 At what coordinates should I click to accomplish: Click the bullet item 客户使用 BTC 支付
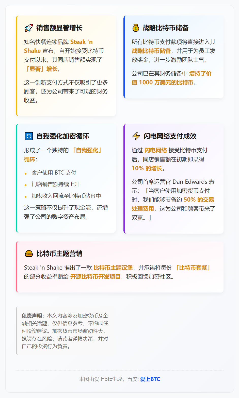coord(54,173)
